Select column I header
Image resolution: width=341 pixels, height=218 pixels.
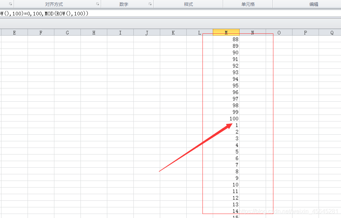point(120,32)
